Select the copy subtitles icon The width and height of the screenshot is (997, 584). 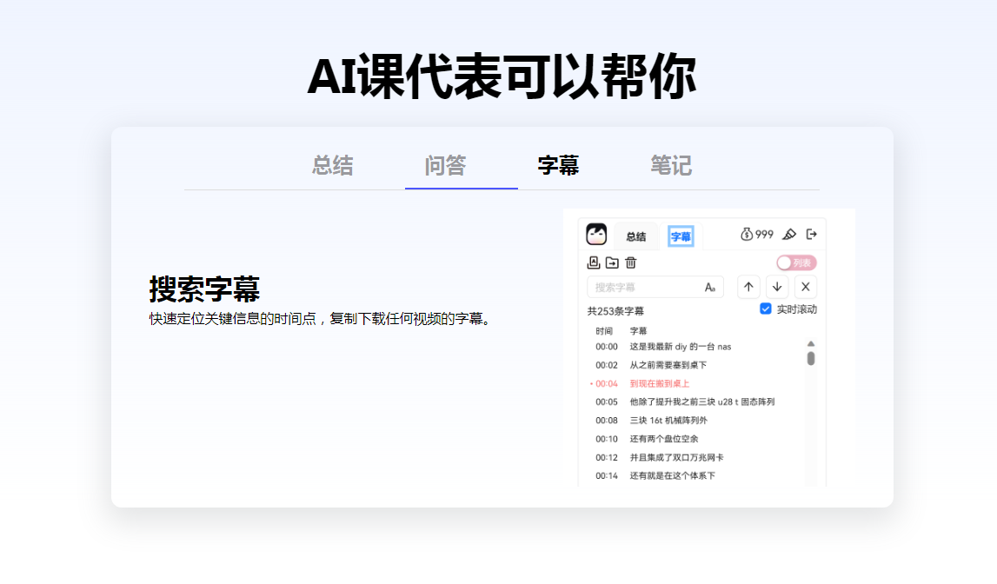click(593, 262)
